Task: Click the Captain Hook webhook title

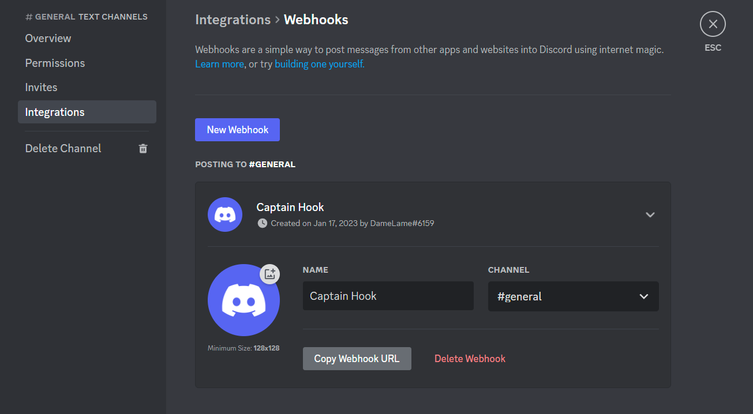Action: click(290, 208)
